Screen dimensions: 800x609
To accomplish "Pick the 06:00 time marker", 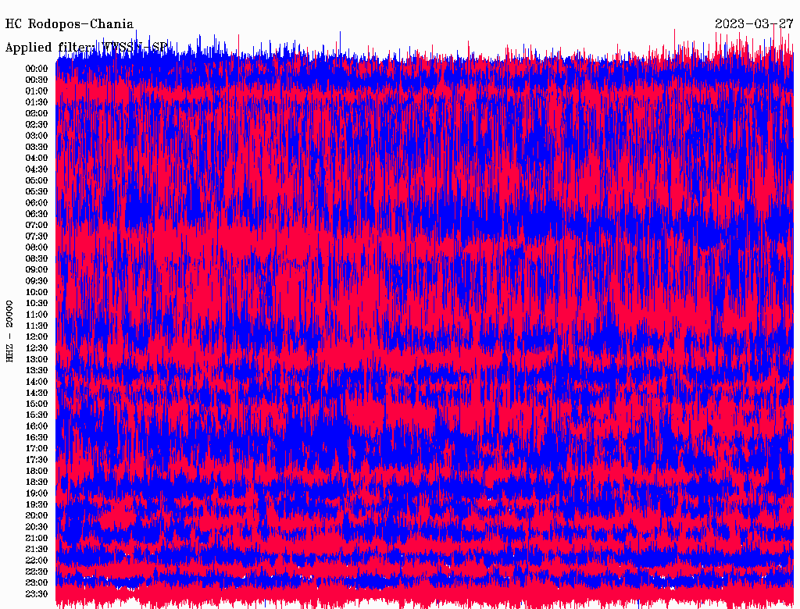I will click(x=37, y=203).
